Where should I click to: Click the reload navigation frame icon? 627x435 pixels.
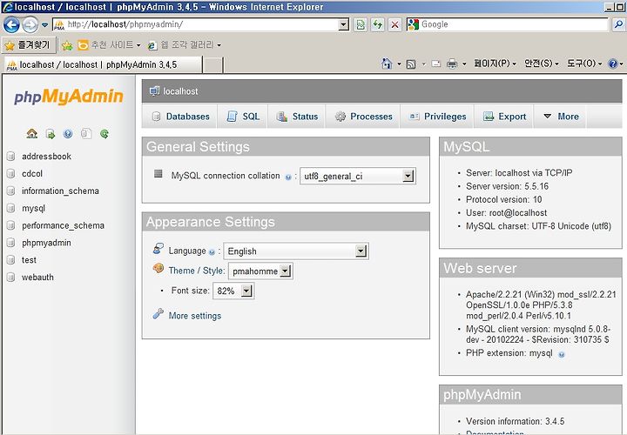click(104, 133)
